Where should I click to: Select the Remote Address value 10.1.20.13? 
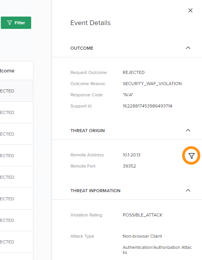click(x=132, y=155)
